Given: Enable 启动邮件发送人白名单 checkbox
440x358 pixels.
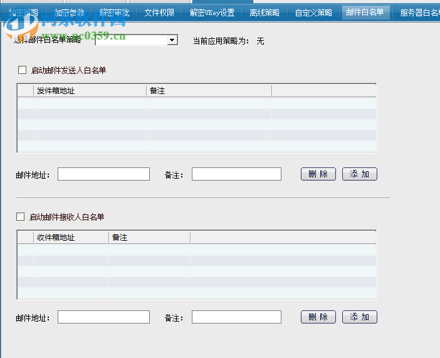Looking at the screenshot, I should (x=22, y=70).
